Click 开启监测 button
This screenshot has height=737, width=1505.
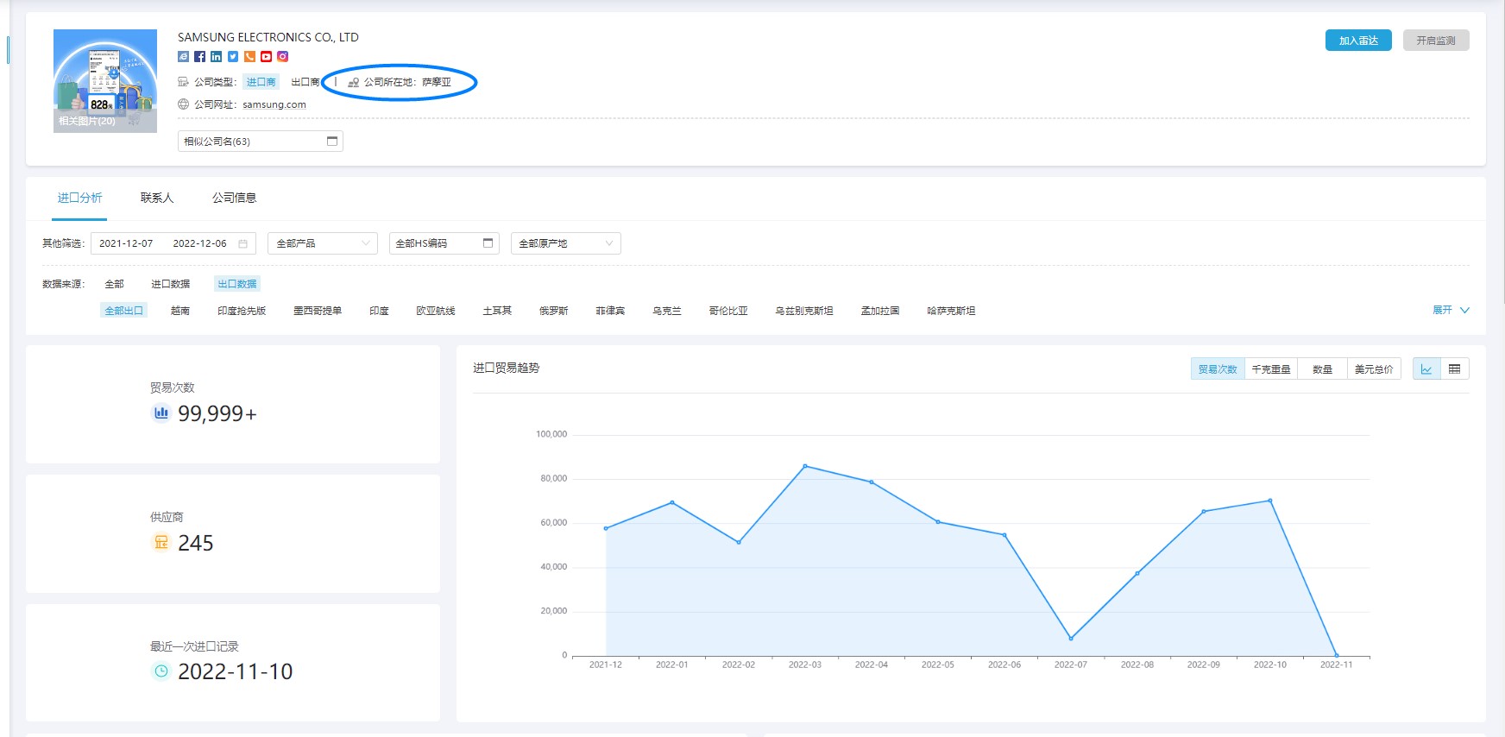tap(1436, 41)
